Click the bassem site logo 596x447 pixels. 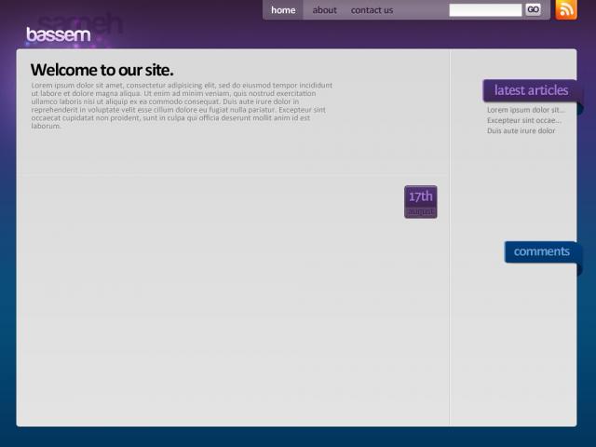[x=59, y=34]
